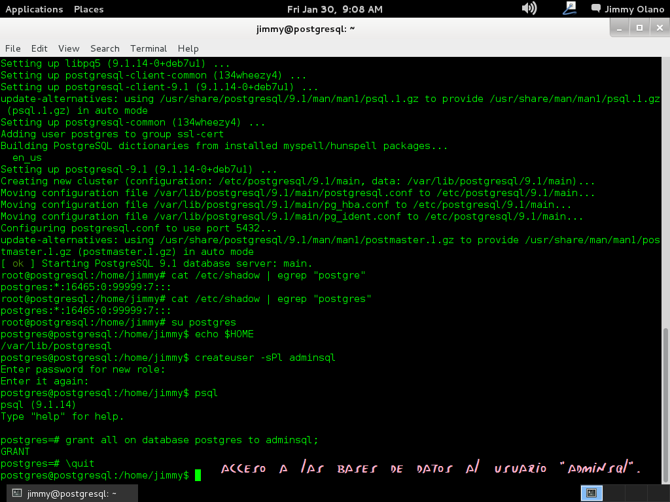Open the Help menu
670x502 pixels.
point(188,48)
